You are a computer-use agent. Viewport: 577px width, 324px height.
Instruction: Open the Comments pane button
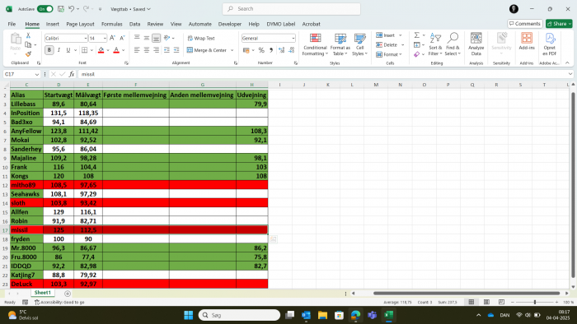point(525,24)
